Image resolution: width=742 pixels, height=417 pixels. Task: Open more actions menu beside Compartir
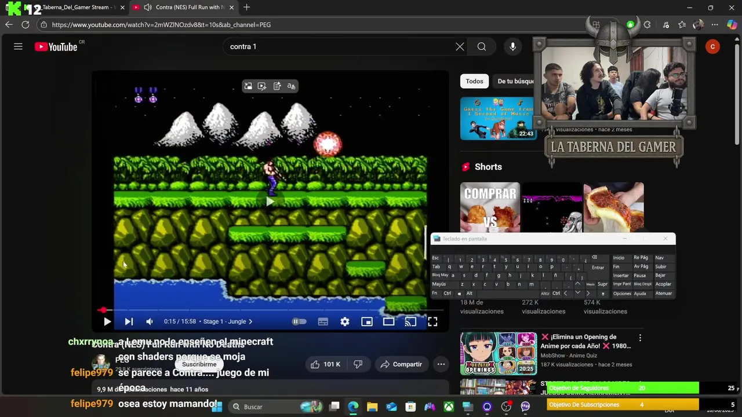tap(441, 364)
